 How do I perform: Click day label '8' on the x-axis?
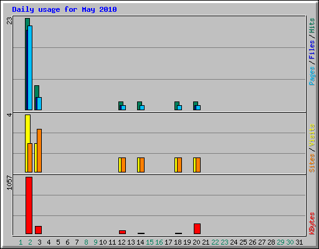pyautogui.click(x=86, y=242)
